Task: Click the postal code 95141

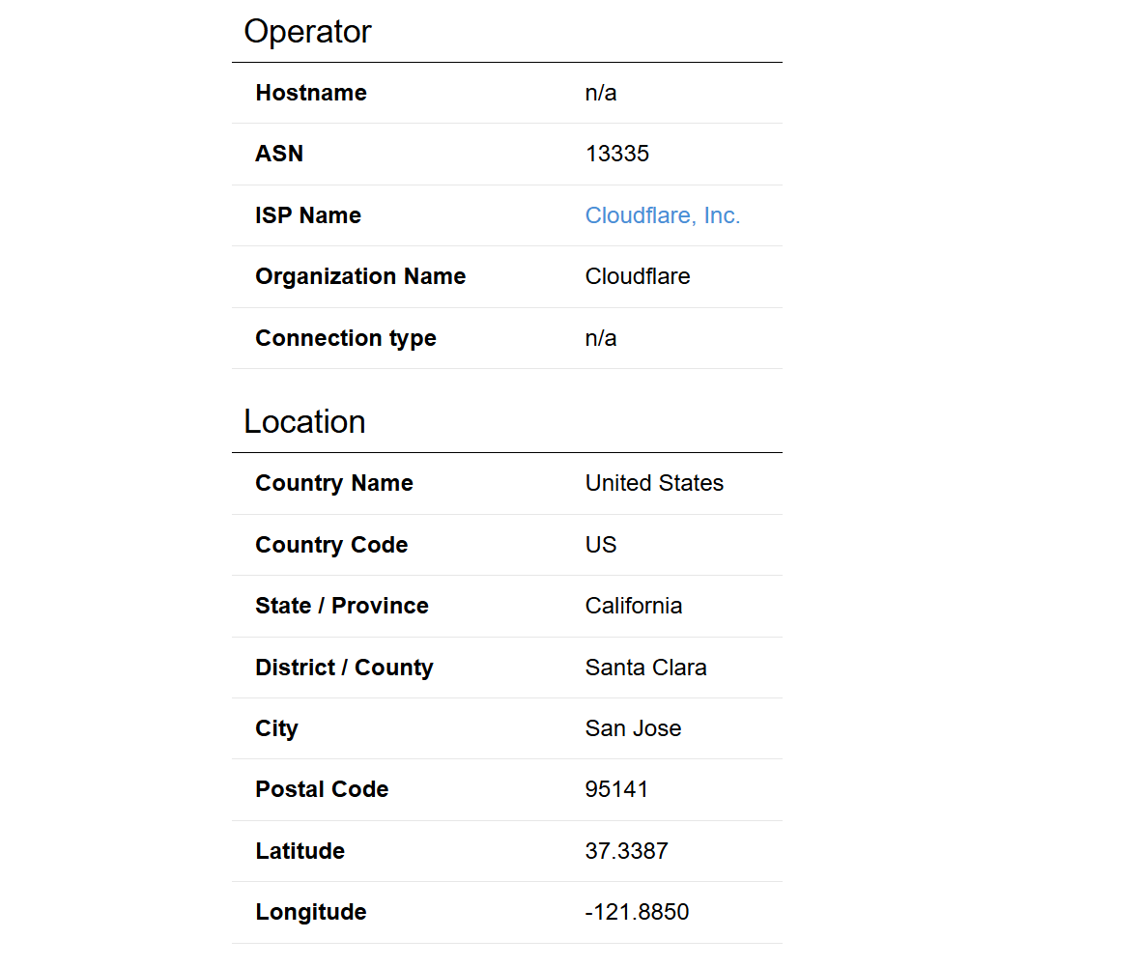Action: (x=616, y=789)
